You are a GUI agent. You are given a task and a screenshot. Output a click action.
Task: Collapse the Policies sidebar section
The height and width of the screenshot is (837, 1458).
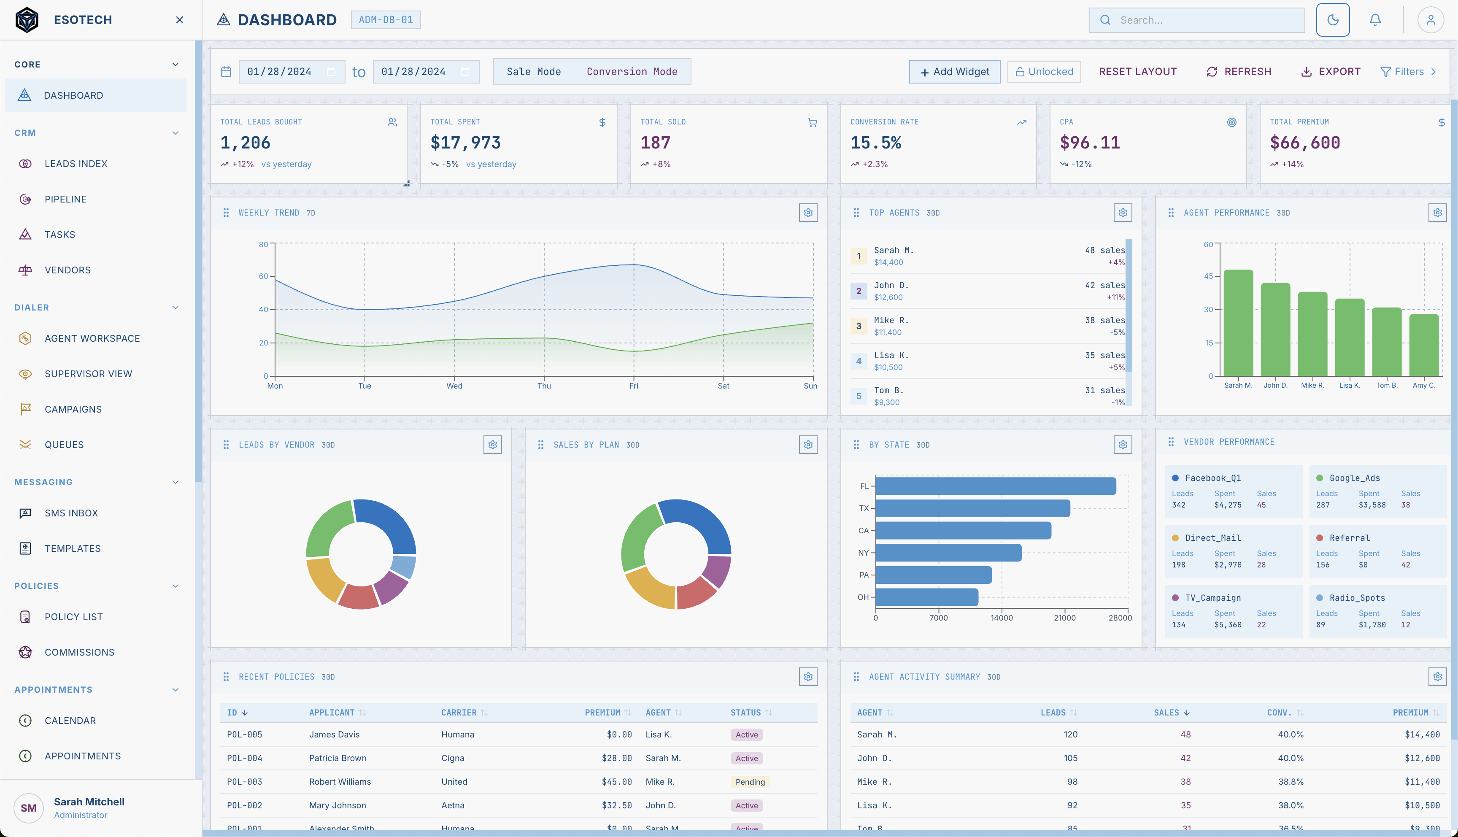coord(175,586)
